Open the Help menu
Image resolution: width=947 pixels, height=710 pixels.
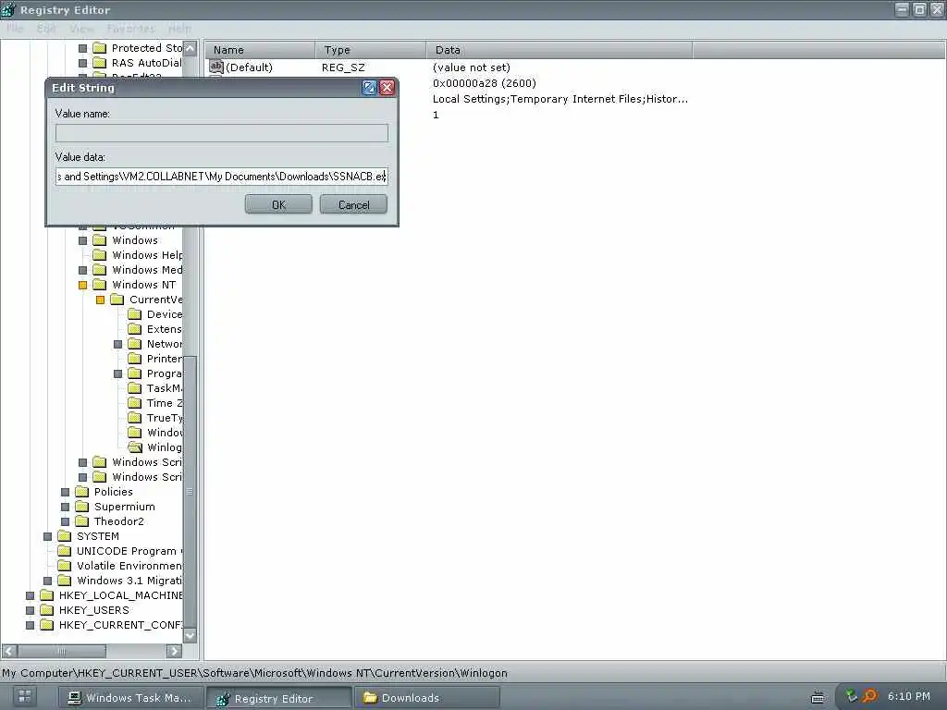(179, 29)
